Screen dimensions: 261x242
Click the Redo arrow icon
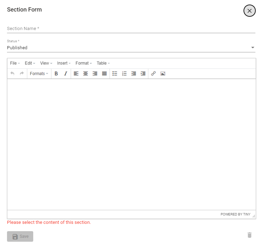pyautogui.click(x=22, y=73)
